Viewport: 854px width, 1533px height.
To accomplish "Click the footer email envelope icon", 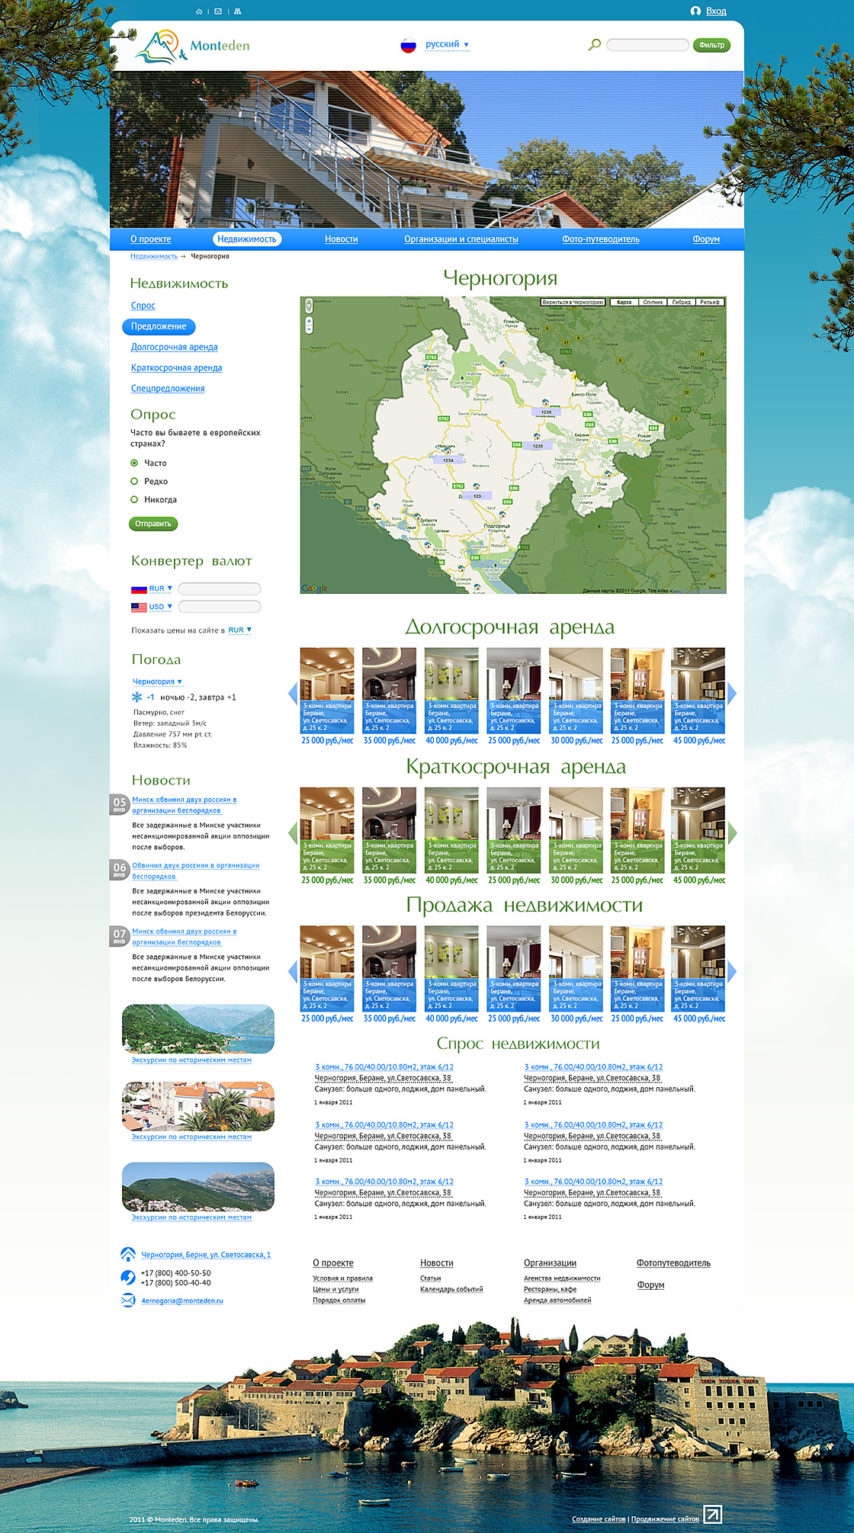I will [x=128, y=1300].
